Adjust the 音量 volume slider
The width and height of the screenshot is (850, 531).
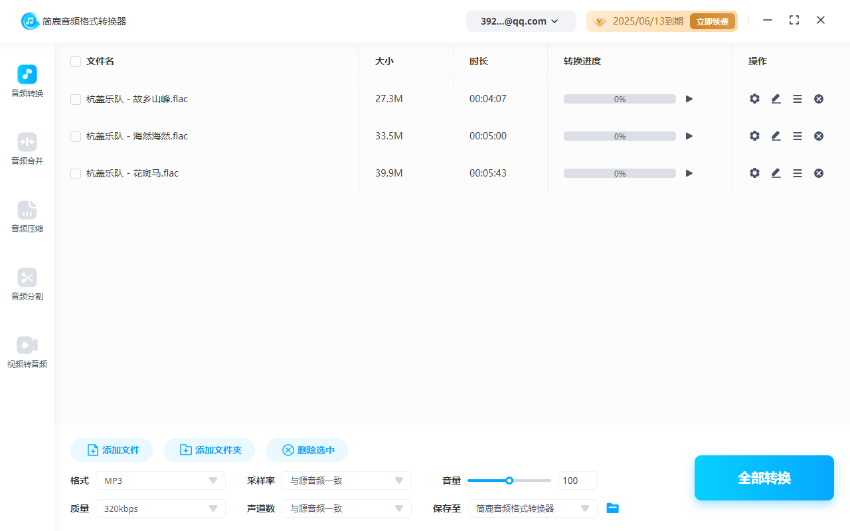(509, 480)
